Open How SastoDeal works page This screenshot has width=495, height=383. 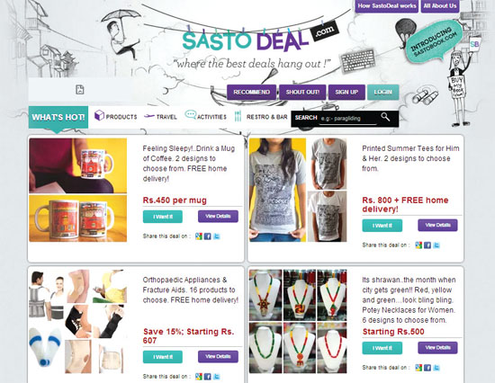(x=387, y=6)
